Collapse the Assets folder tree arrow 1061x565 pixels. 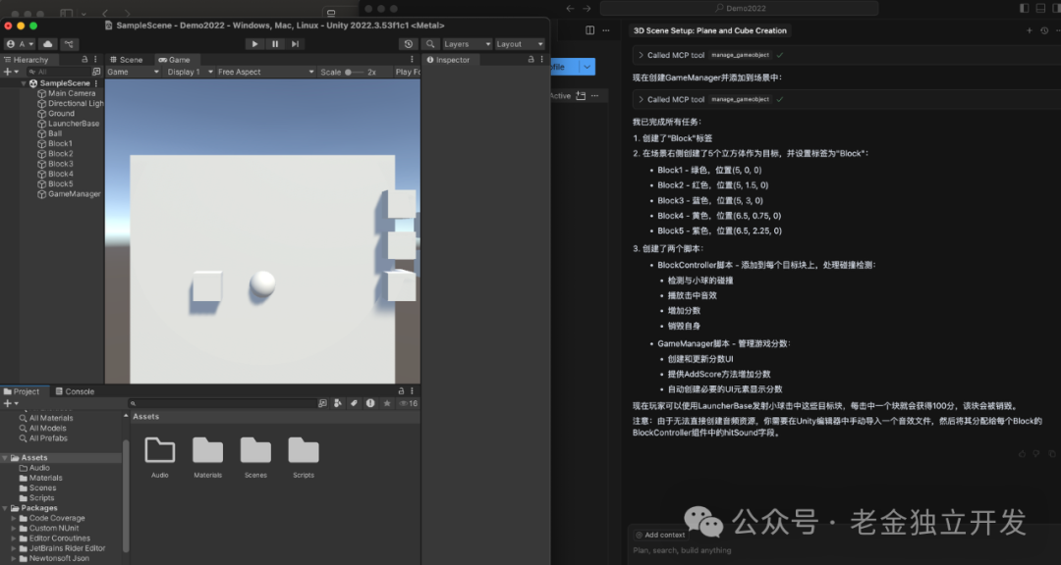(6, 457)
